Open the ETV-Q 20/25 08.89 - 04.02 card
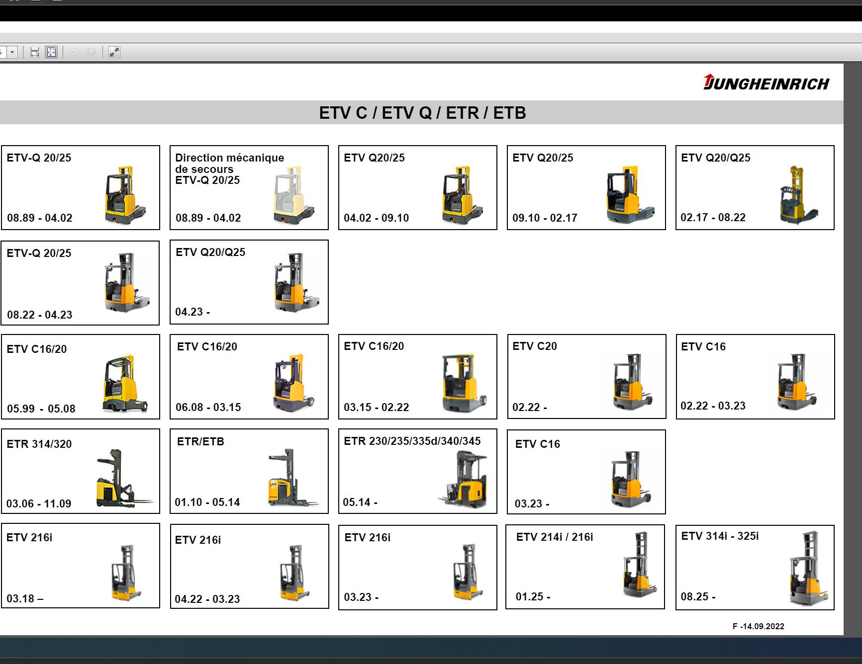This screenshot has height=664, width=862. pos(81,187)
